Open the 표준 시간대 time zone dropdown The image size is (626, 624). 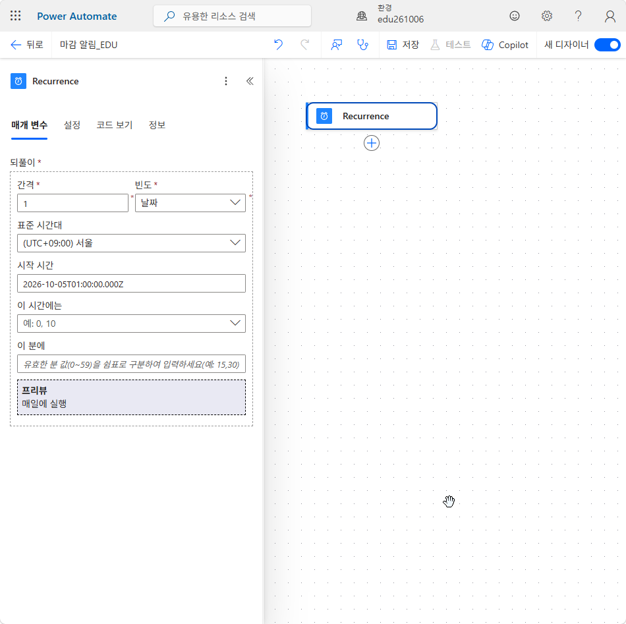(x=131, y=243)
